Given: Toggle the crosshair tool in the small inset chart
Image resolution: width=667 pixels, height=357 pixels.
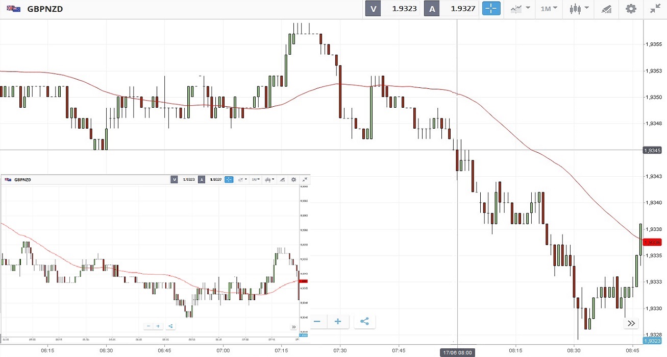Looking at the screenshot, I should 229,180.
